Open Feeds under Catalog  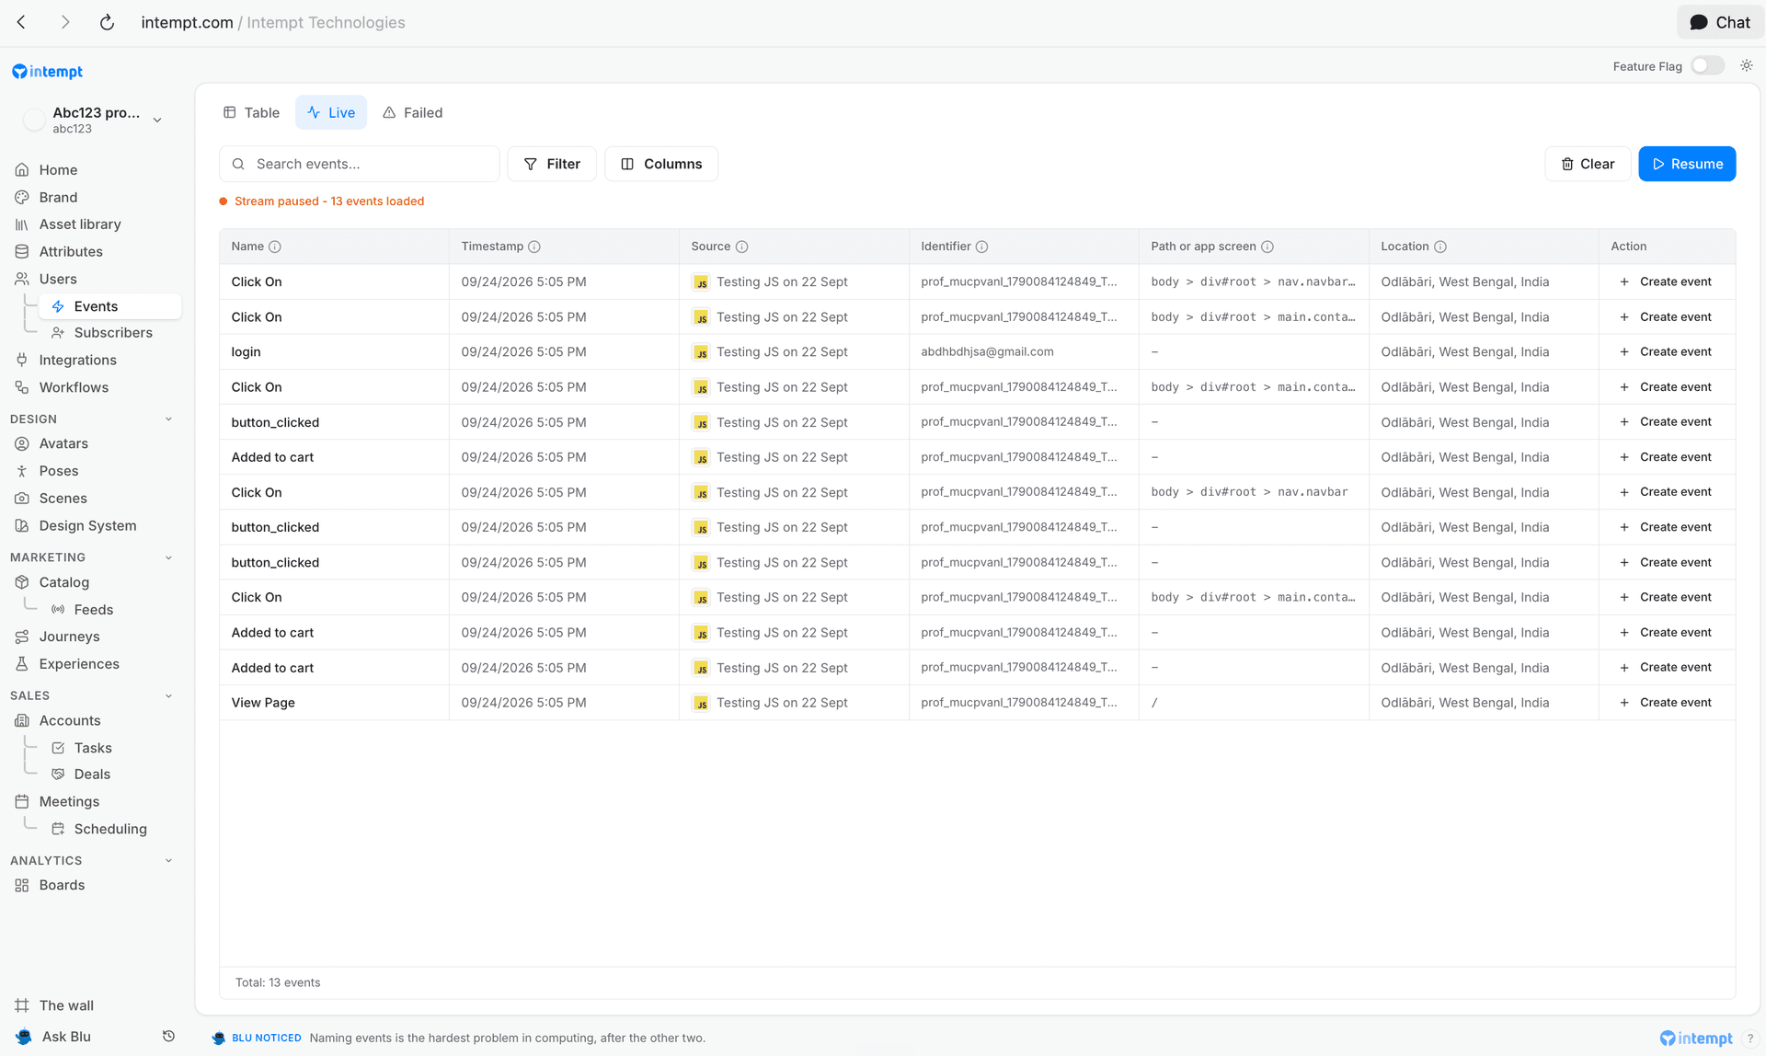(93, 611)
